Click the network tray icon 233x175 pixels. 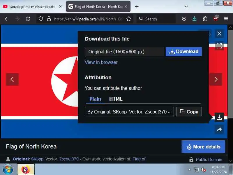(x=196, y=169)
